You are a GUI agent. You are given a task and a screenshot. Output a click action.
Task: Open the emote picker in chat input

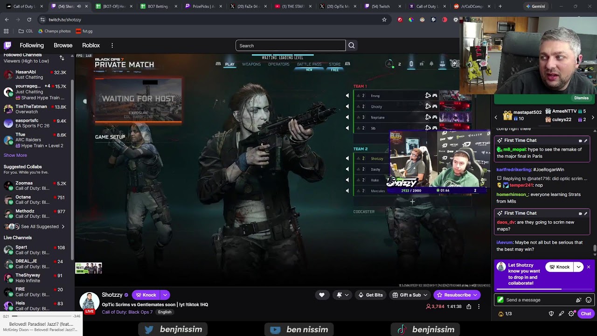click(589, 300)
